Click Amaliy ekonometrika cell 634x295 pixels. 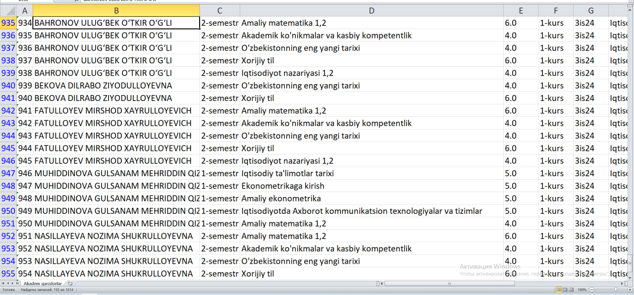[x=371, y=198]
